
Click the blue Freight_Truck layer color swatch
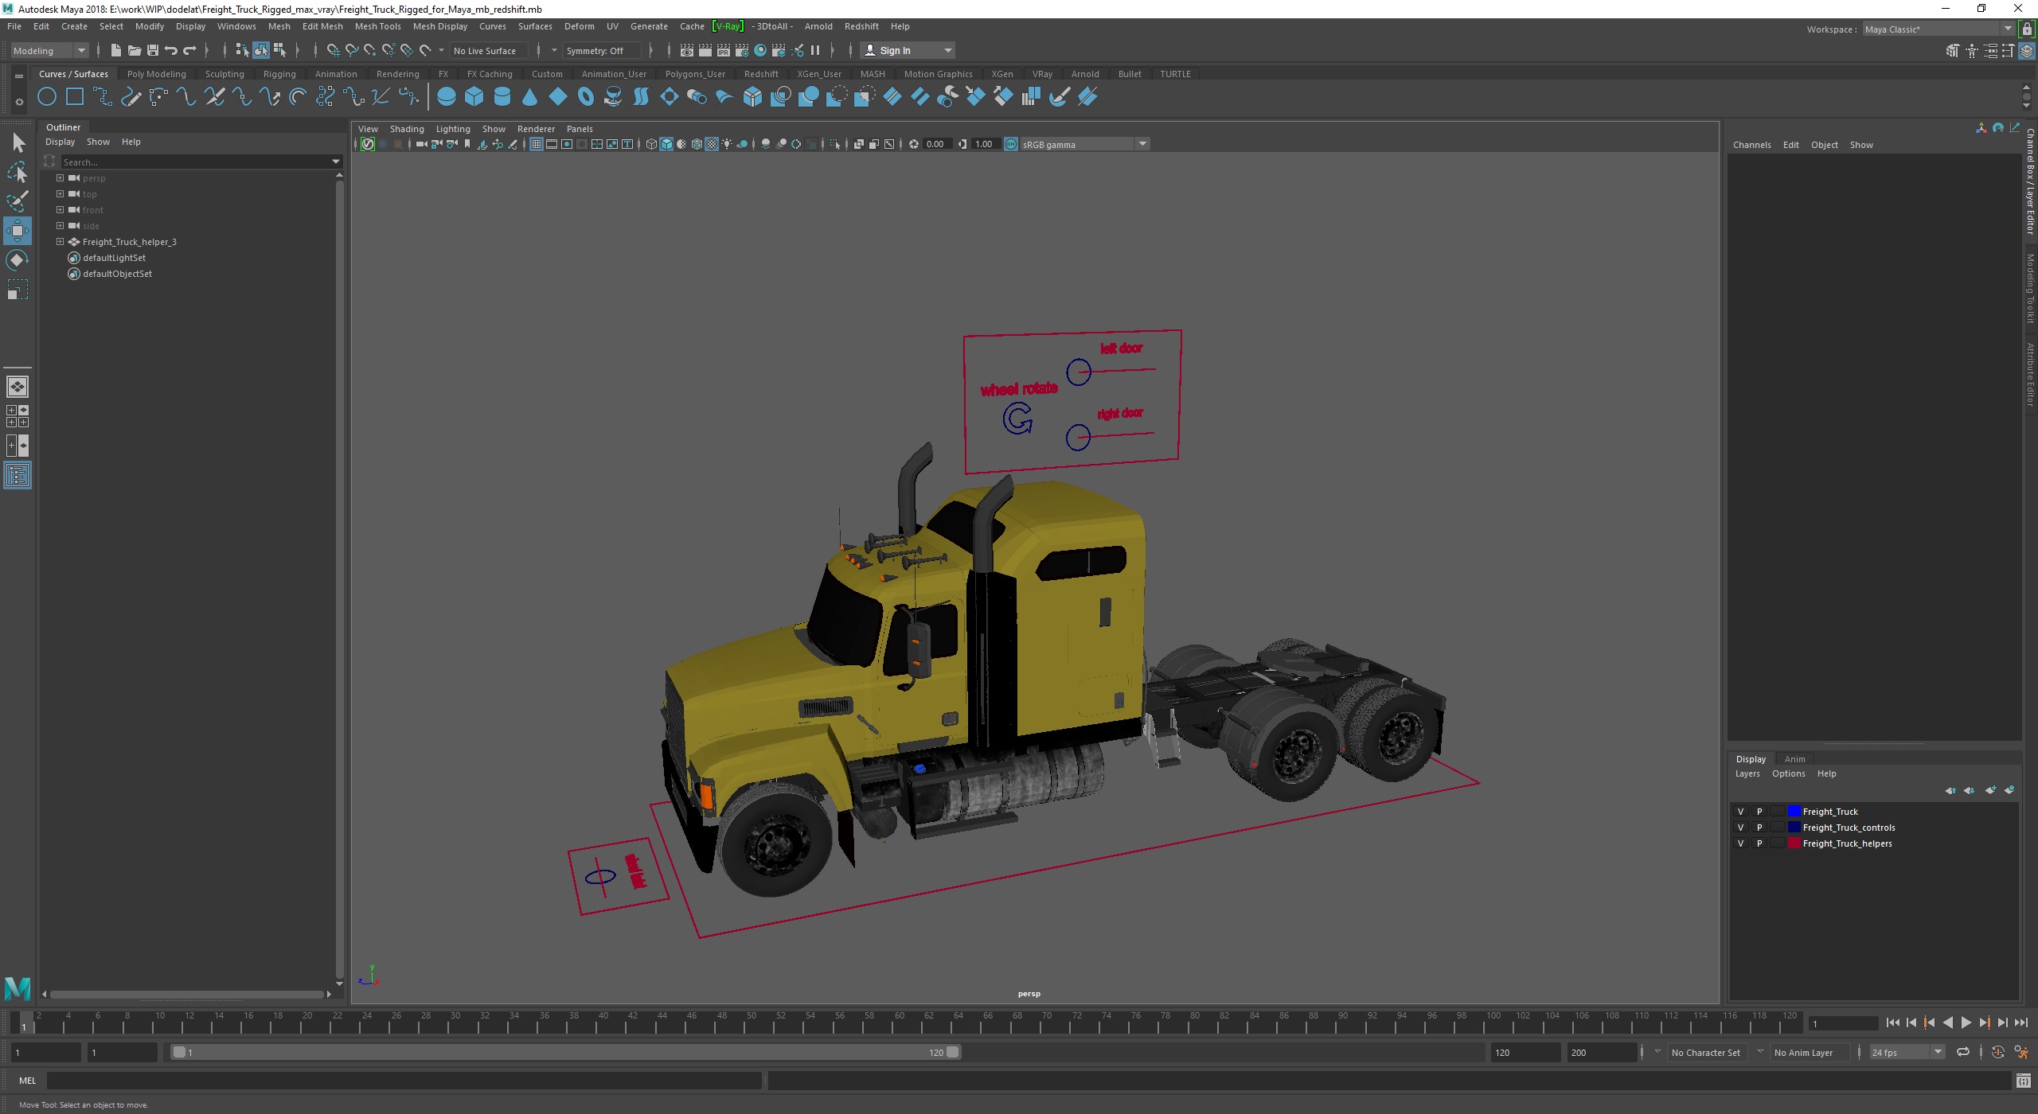[1794, 812]
